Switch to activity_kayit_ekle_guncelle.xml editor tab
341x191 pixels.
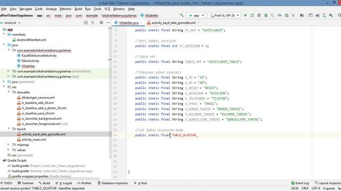point(173,23)
